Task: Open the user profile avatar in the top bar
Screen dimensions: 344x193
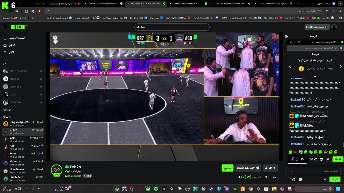Action: click(334, 27)
